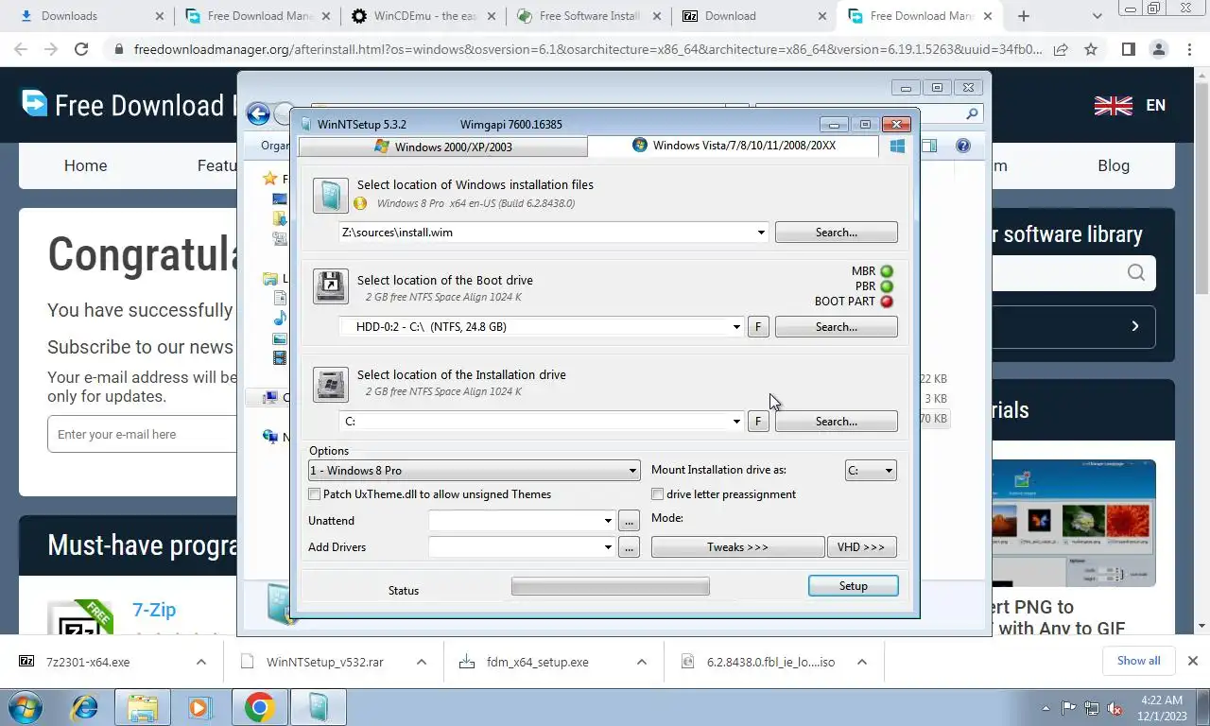Click Search for the Boot drive
1210x726 pixels.
837,327
